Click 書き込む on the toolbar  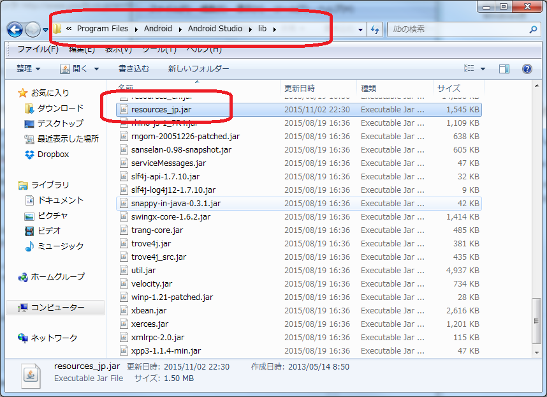(x=134, y=68)
